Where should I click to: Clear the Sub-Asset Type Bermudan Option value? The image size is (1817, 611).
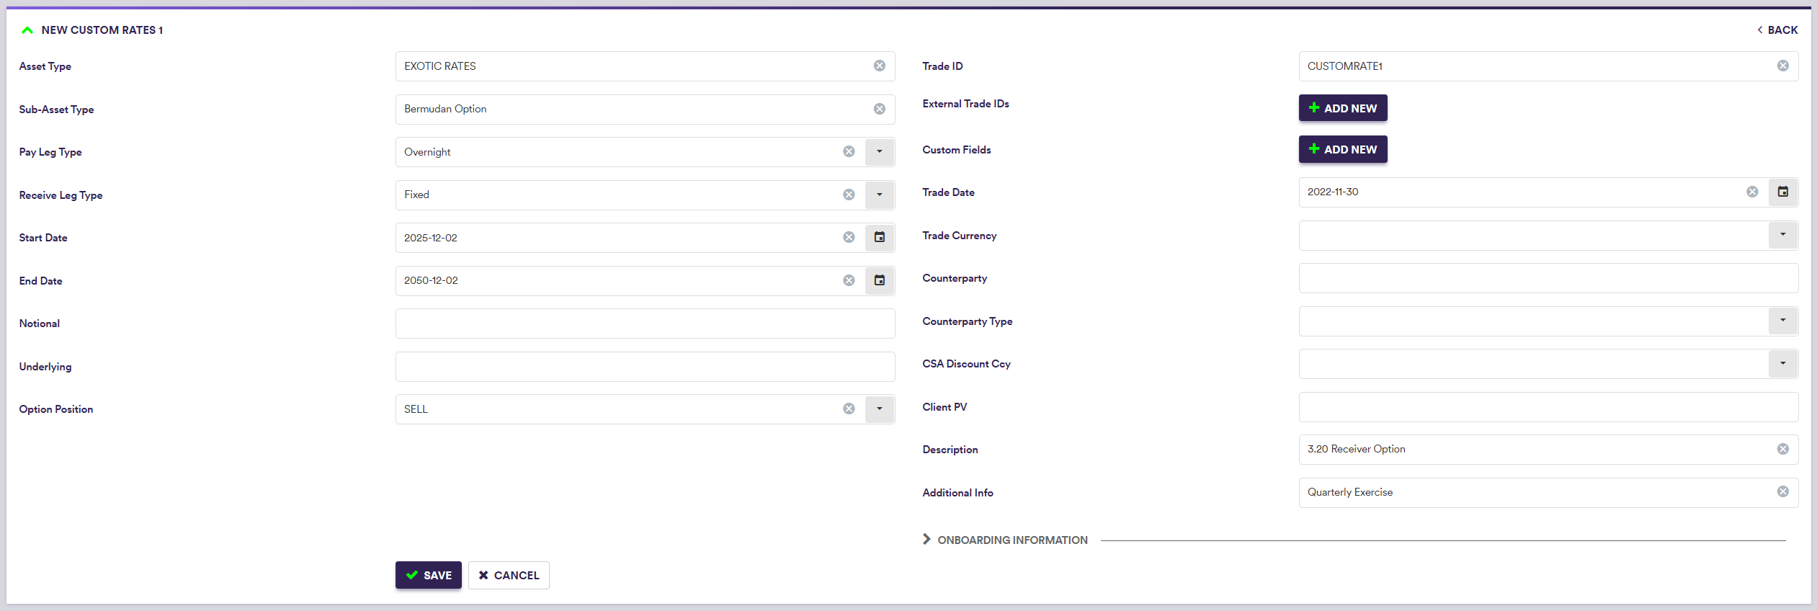pos(879,109)
